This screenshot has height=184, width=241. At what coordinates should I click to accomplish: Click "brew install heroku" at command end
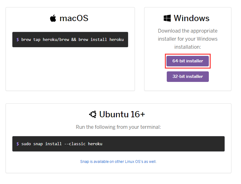pos(101,40)
